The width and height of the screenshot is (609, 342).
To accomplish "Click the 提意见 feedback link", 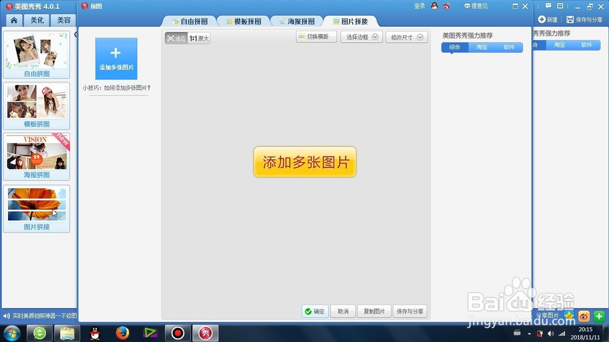I will [x=476, y=6].
